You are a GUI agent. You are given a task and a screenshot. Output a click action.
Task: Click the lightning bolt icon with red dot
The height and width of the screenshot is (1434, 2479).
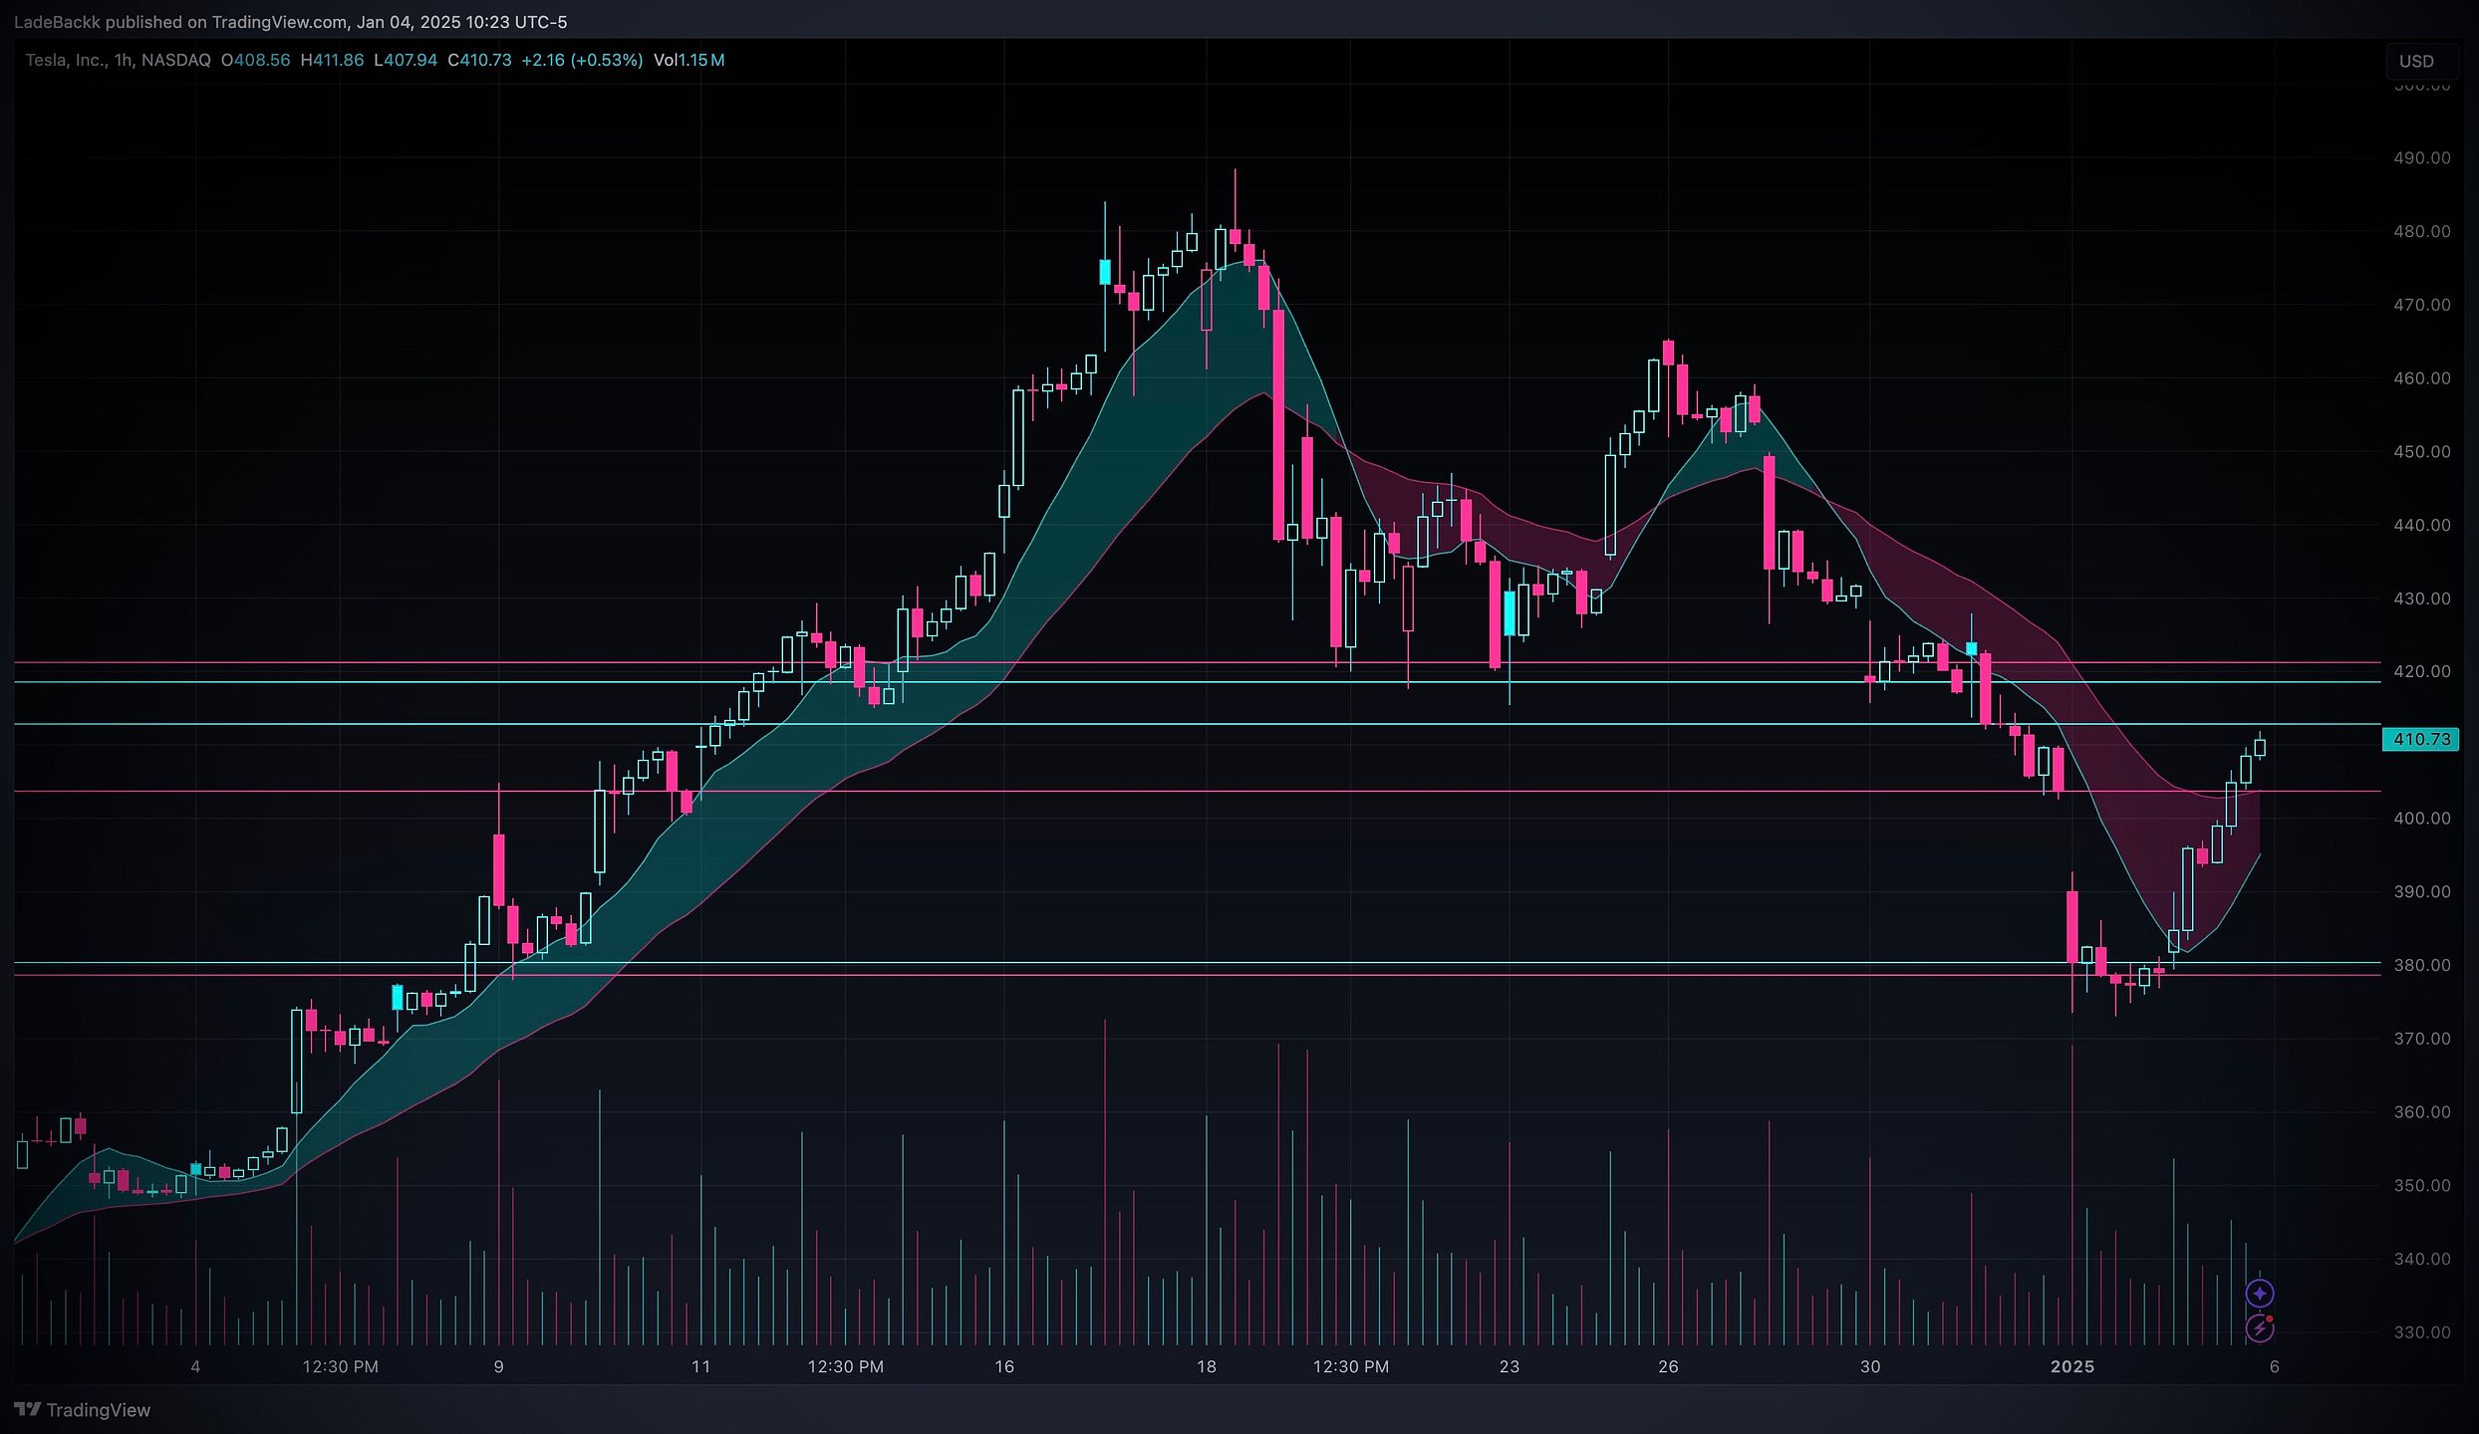[x=2259, y=1327]
